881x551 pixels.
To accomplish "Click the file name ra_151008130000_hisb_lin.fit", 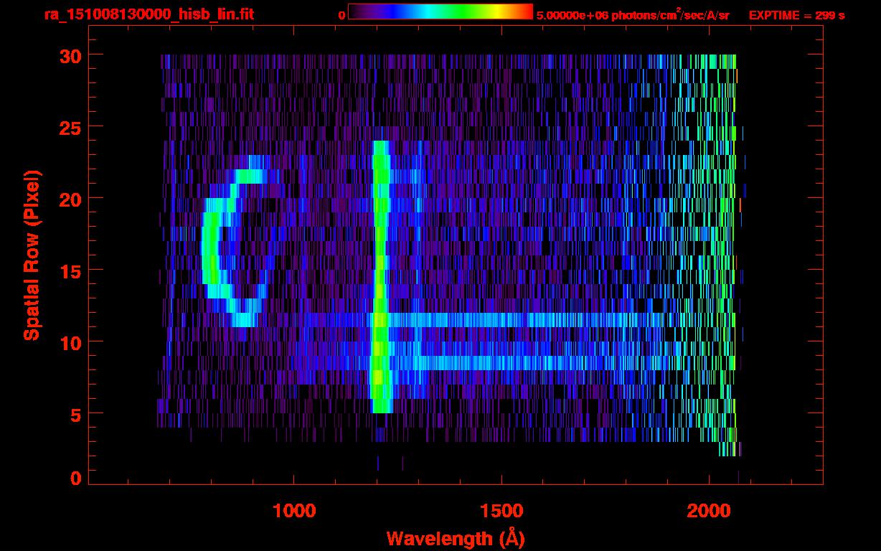I will (x=149, y=14).
